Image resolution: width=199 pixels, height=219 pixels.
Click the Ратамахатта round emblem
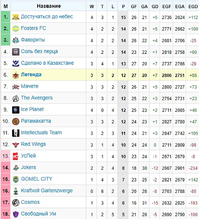16,122
